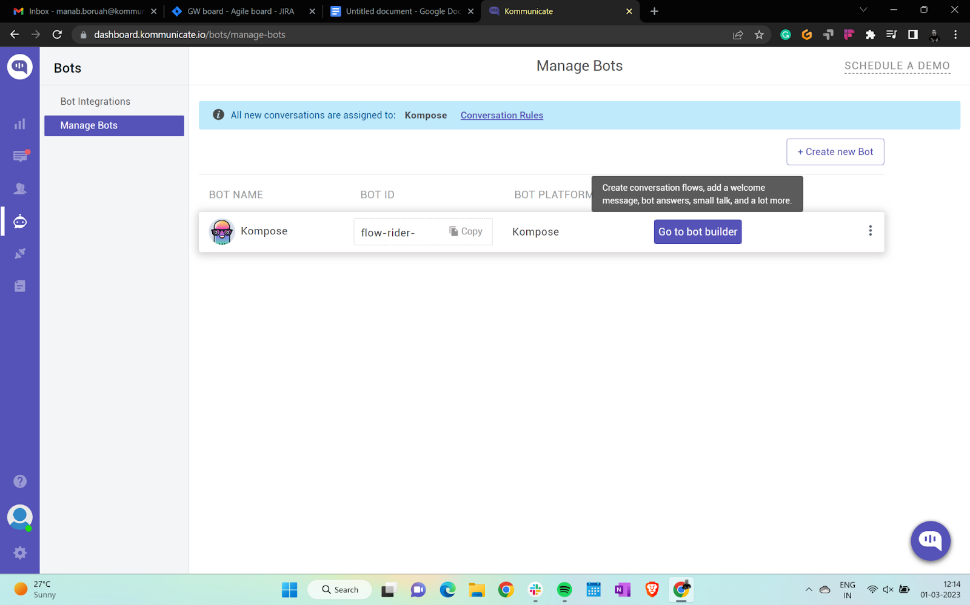Open the browser tab dropdown chevron
The width and height of the screenshot is (970, 605).
[x=863, y=10]
